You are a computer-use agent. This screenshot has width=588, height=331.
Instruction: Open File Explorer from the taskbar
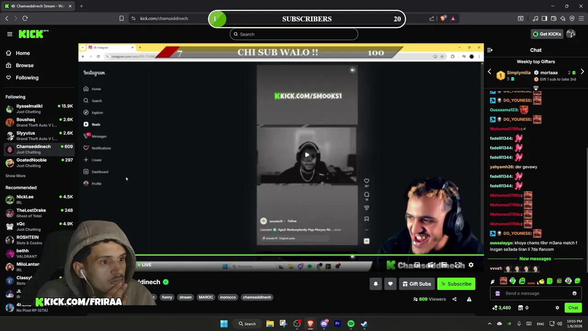coord(270,324)
